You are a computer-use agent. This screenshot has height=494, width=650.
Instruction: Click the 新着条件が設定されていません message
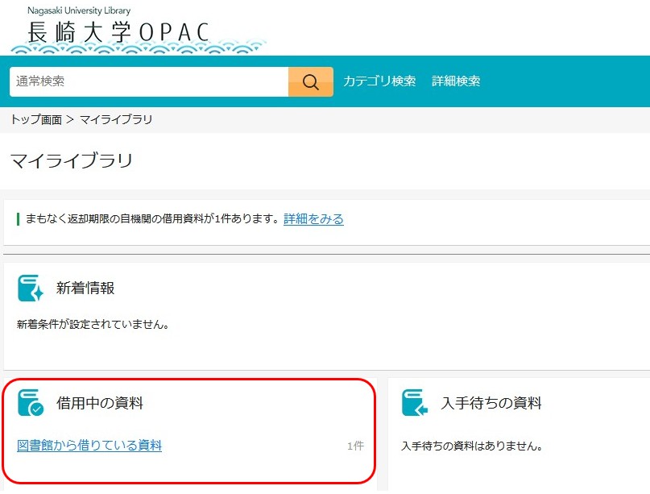pyautogui.click(x=93, y=325)
